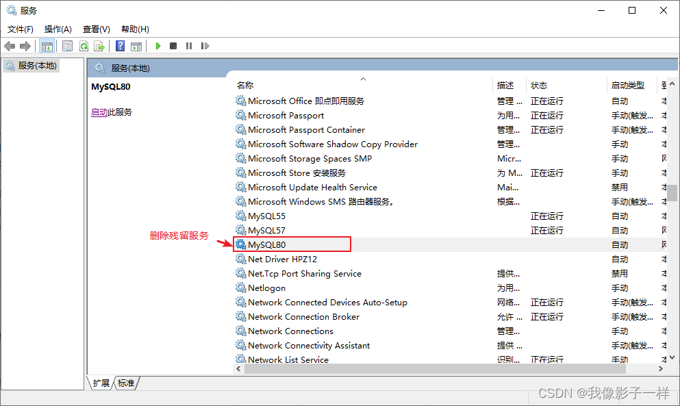680x406 pixels.
Task: Click 禁用 startup type of Net.Tcp service
Action: pos(619,273)
